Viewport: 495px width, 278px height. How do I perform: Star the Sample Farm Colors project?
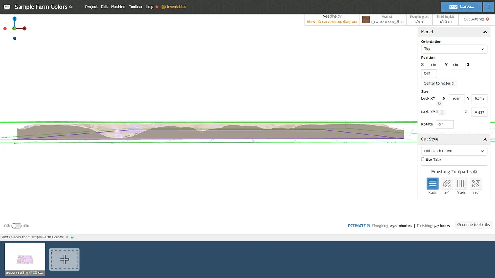click(x=71, y=7)
